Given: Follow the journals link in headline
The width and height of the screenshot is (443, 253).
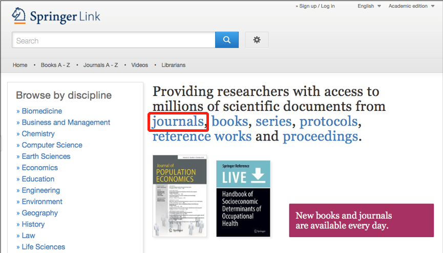Looking at the screenshot, I should 178,122.
